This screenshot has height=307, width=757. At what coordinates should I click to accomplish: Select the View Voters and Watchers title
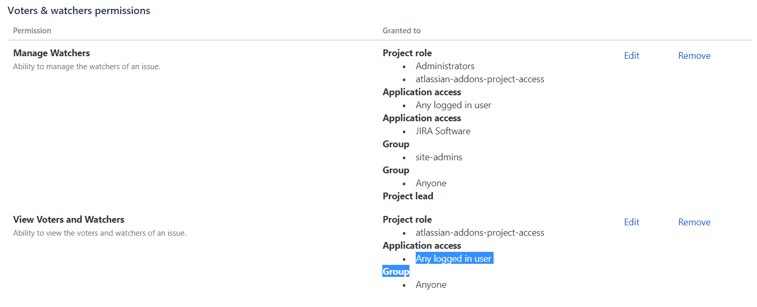[69, 220]
